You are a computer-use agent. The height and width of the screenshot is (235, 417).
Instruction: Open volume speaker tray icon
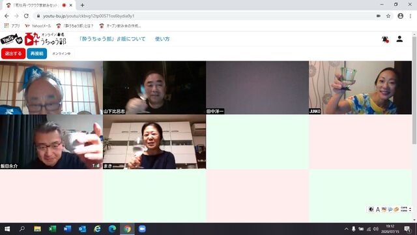tap(376, 229)
